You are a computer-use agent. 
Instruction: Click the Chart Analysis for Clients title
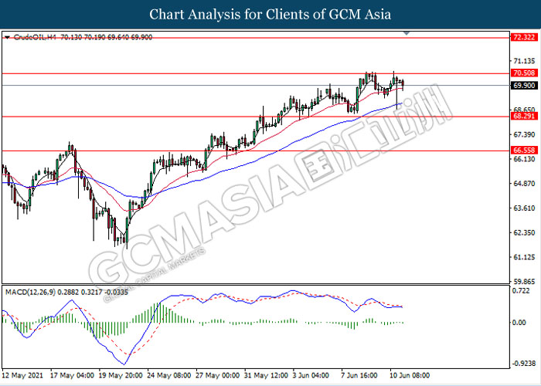270,14
